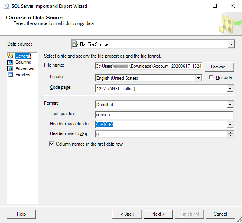Screen dimensions: 242x223
Task: Click the {CR}{LF} delimiter text
Action: (105, 124)
